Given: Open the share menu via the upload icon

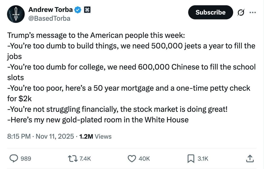Looking at the screenshot, I should (x=250, y=158).
